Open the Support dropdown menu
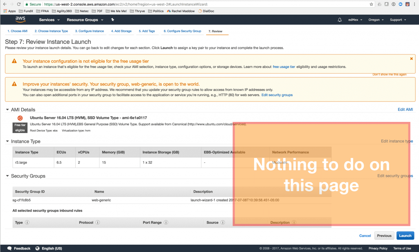This screenshot has height=252, width=419. click(x=398, y=20)
